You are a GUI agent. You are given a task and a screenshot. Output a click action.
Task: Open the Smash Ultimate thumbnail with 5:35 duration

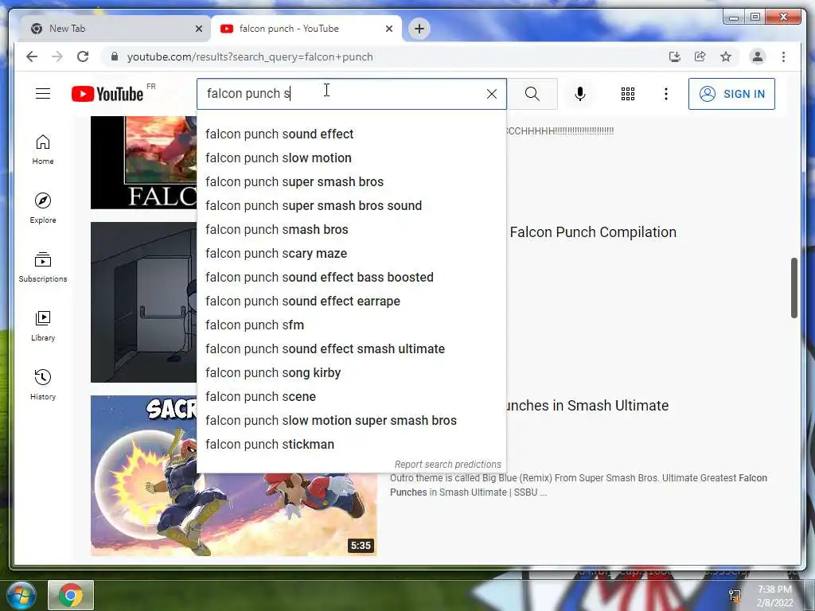234,515
